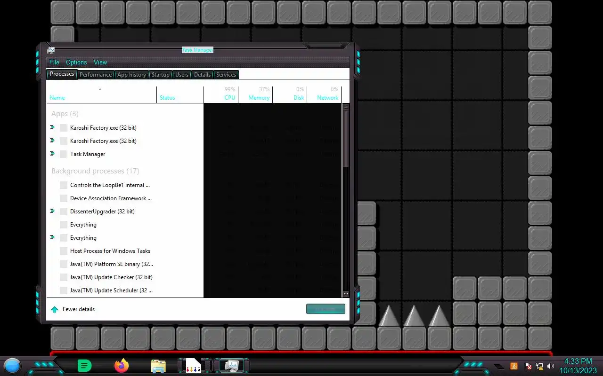Click the Apps (3) group heading
This screenshot has height=376, width=603.
coord(65,114)
